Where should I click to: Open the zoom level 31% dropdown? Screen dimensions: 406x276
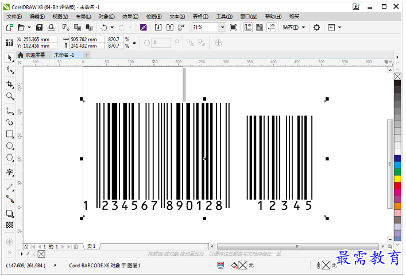coord(222,27)
